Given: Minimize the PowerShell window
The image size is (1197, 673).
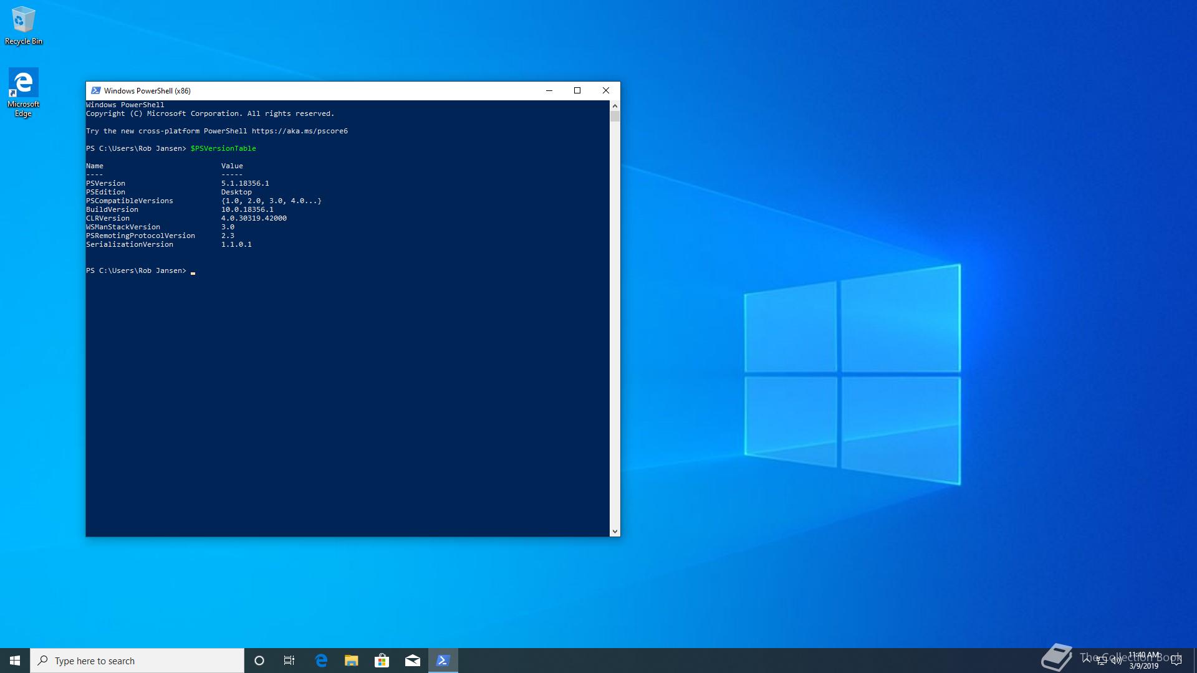Looking at the screenshot, I should (x=549, y=90).
